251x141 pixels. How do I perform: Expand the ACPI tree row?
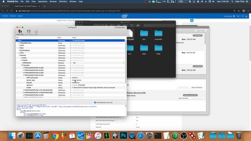point(19,45)
